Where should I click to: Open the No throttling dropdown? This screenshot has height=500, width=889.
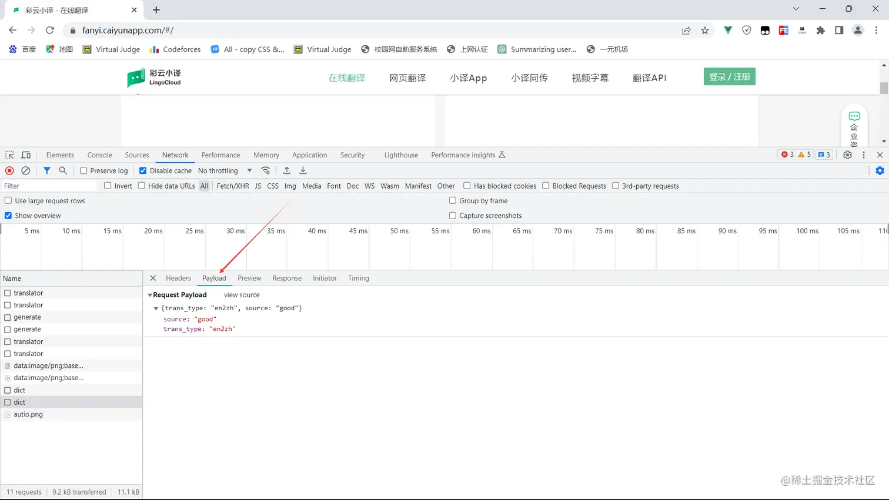tap(225, 170)
